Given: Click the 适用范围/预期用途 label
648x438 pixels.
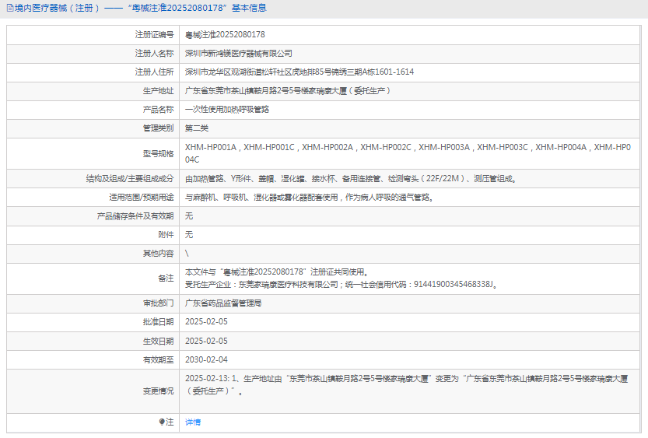Looking at the screenshot, I should [x=142, y=197].
